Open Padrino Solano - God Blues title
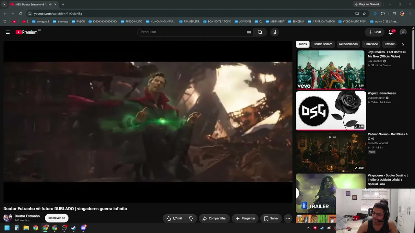415x233 pixels. click(x=388, y=136)
